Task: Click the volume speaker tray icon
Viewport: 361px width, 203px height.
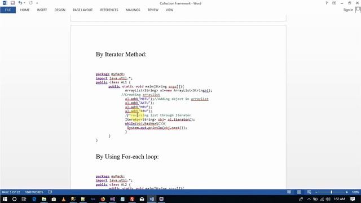Action: point(328,199)
